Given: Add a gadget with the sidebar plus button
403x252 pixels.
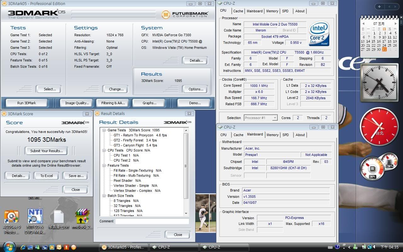Looking at the screenshot, I should click(x=379, y=7).
